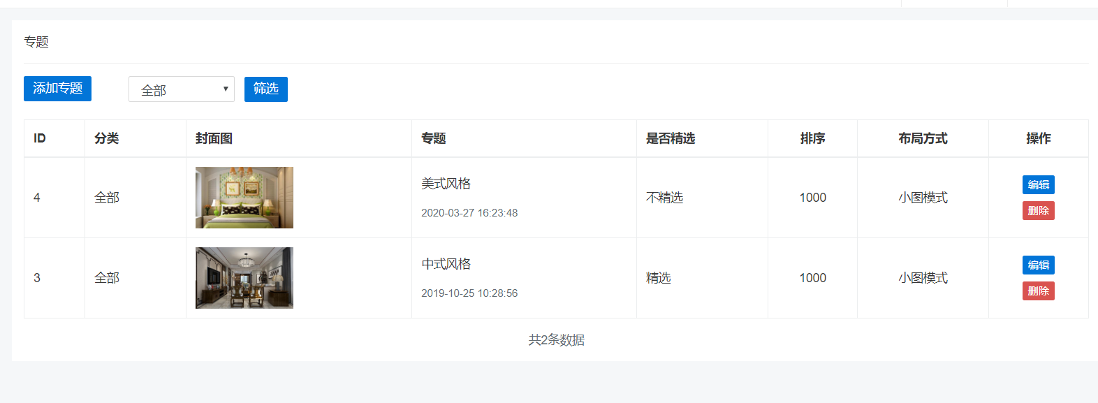The height and width of the screenshot is (403, 1098).
Task: Click the date 2020-03-27 16:23:48
Action: [469, 213]
